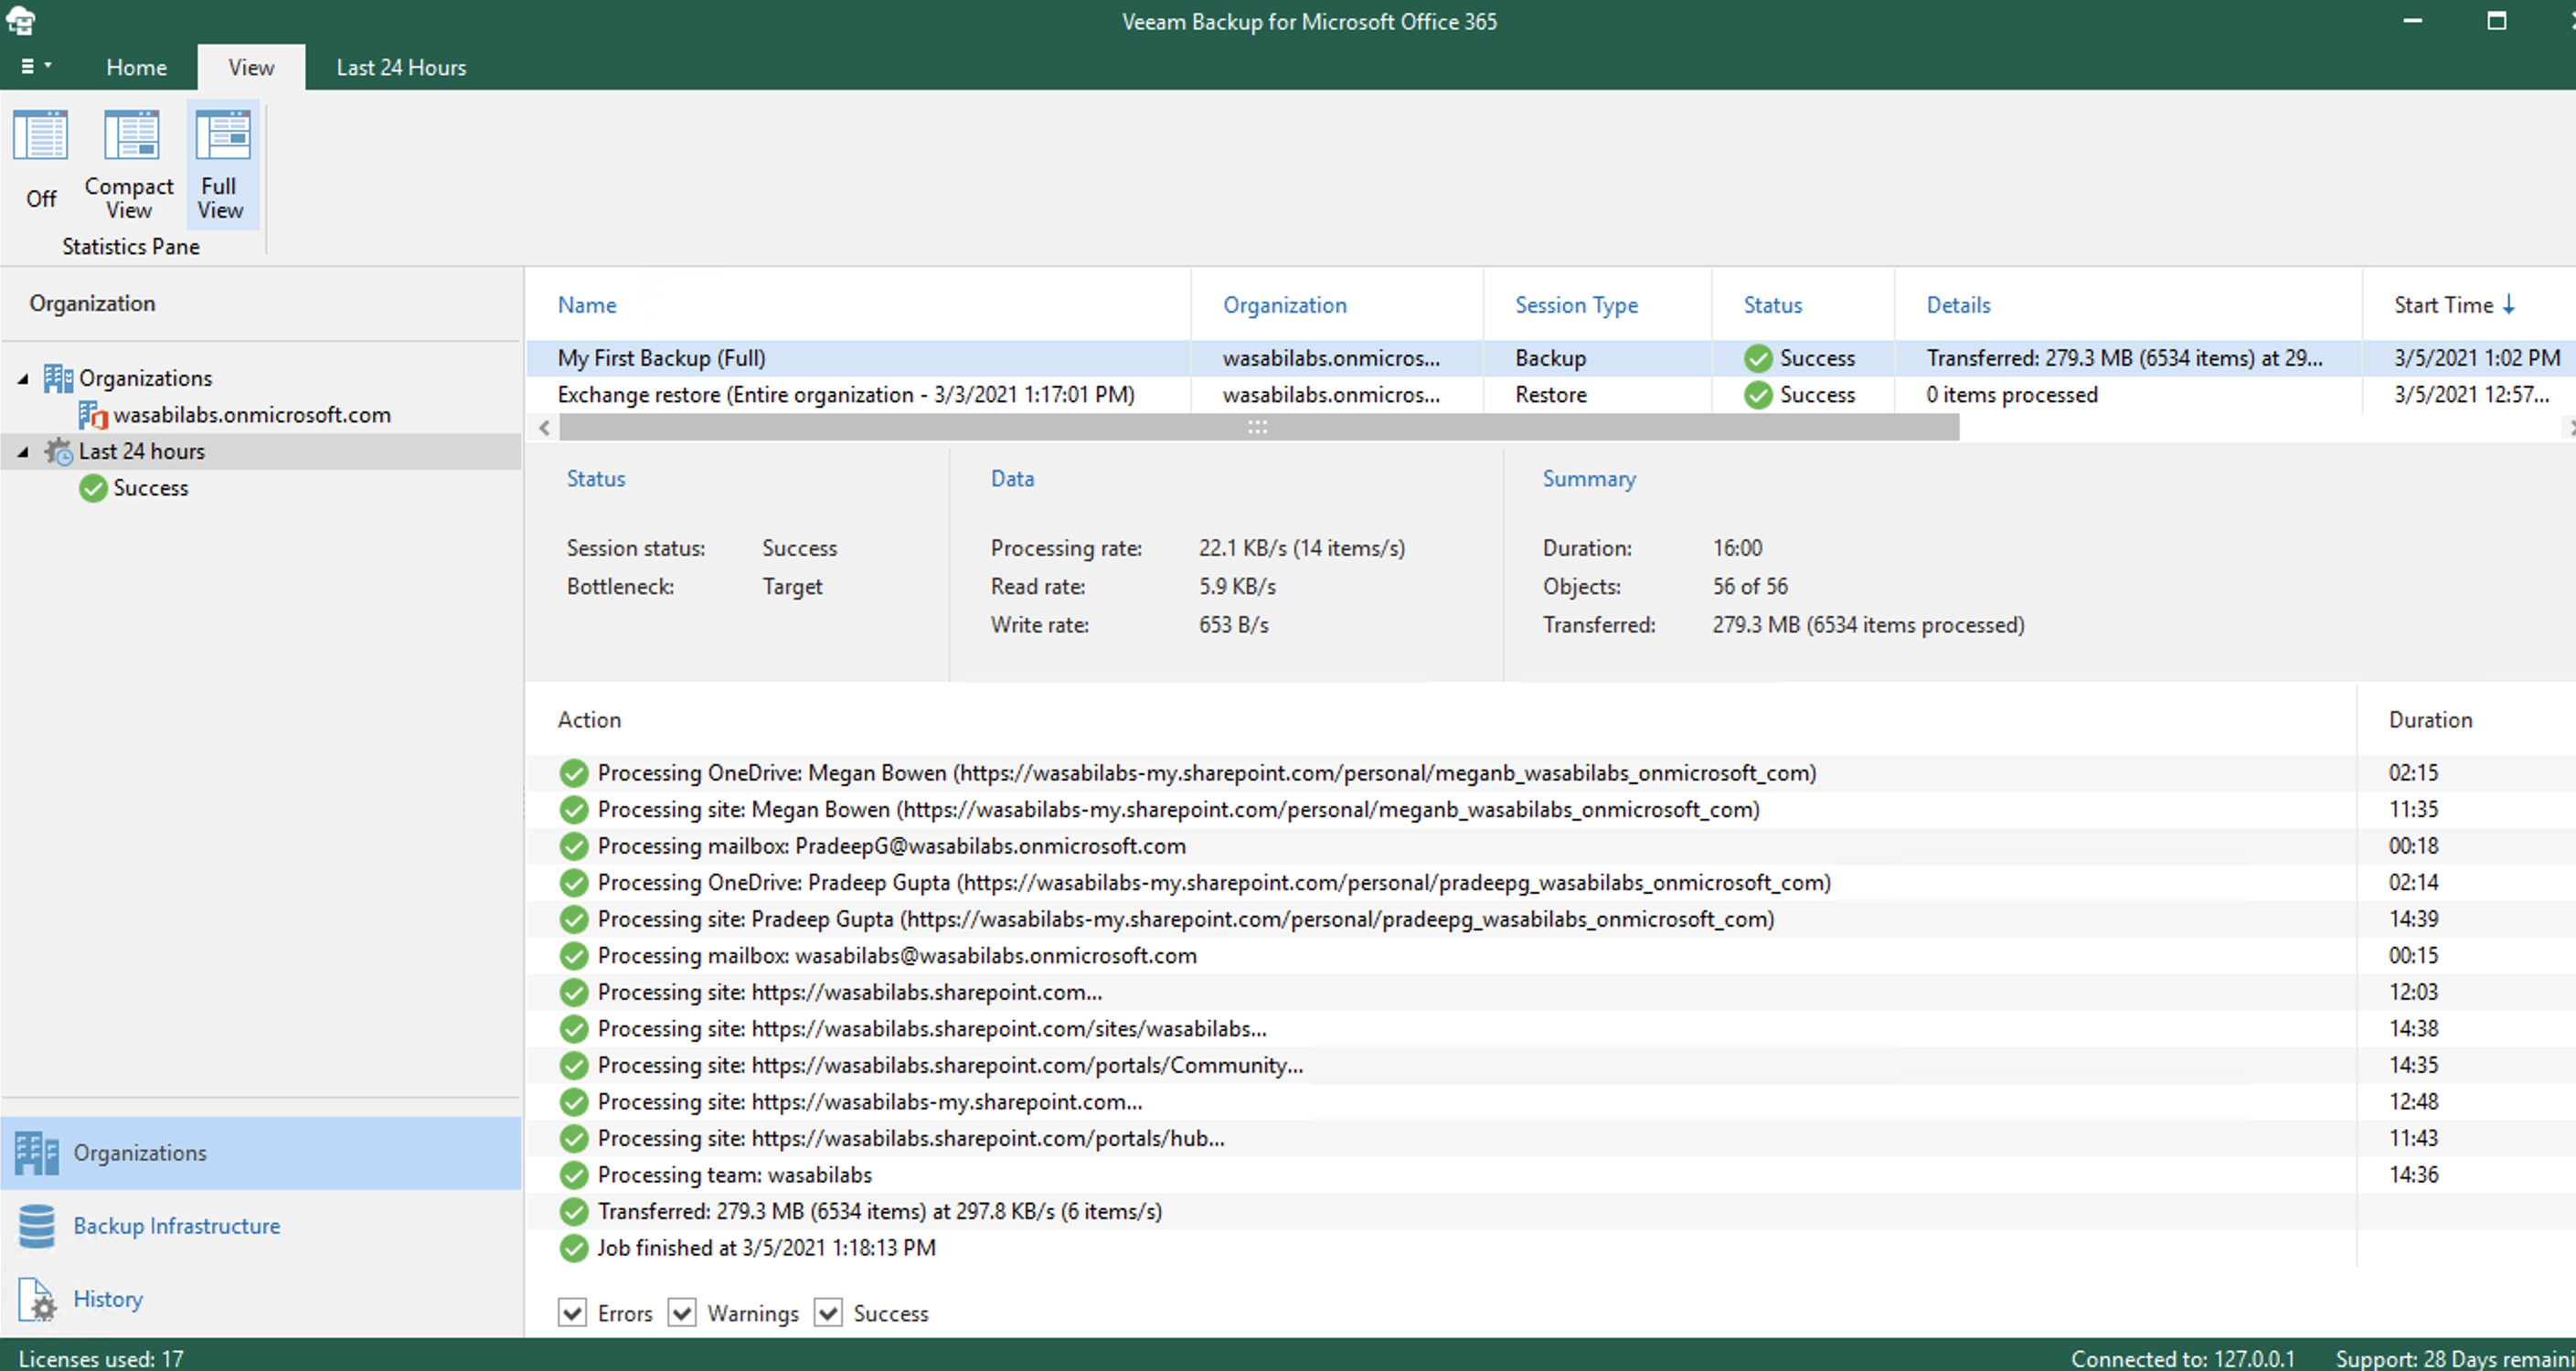Select Success under Last 24 hours

150,488
